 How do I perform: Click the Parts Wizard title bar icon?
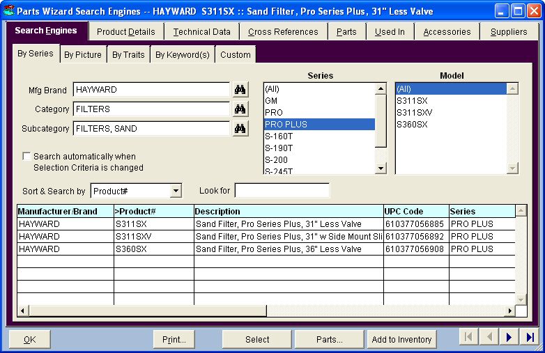(8, 10)
